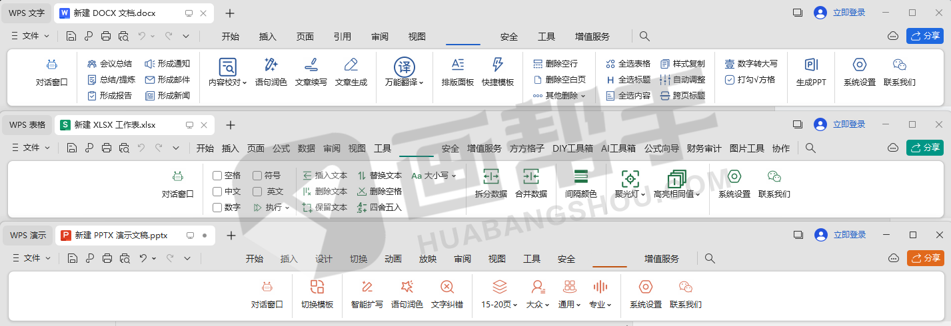951x326 pixels.
Task: Click the blue 分享 button in WPS 文字
Action: tap(925, 36)
